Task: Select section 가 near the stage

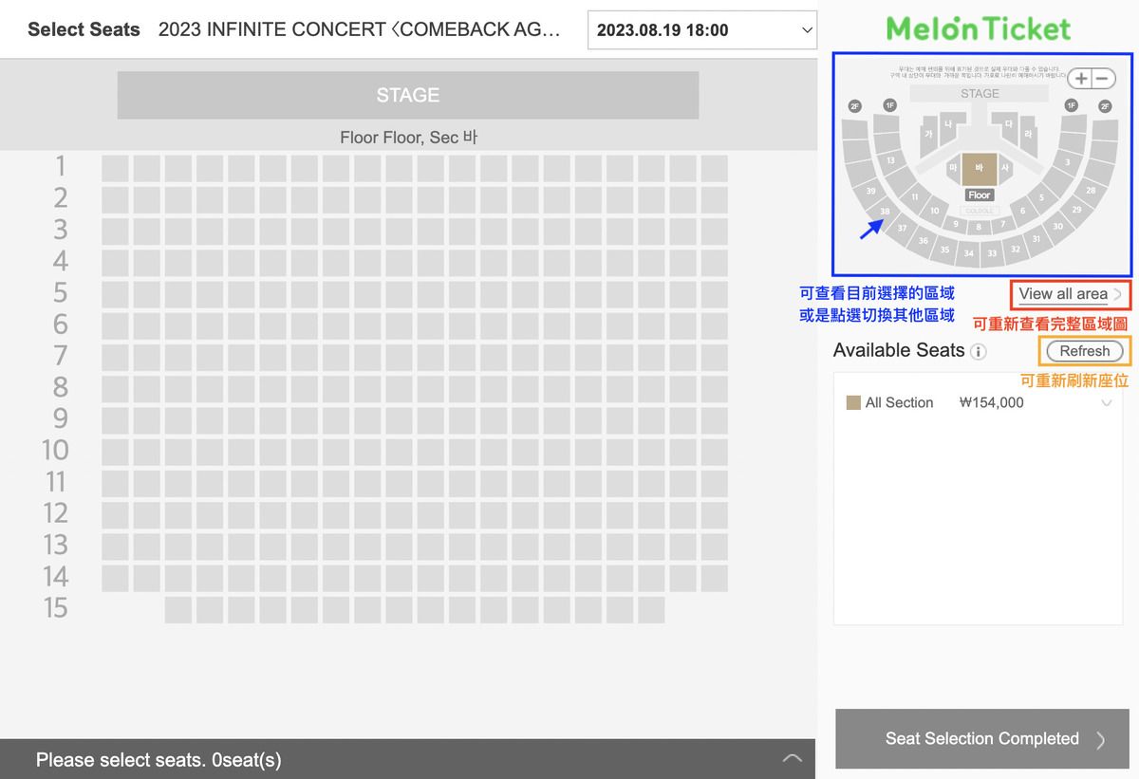Action: (928, 136)
